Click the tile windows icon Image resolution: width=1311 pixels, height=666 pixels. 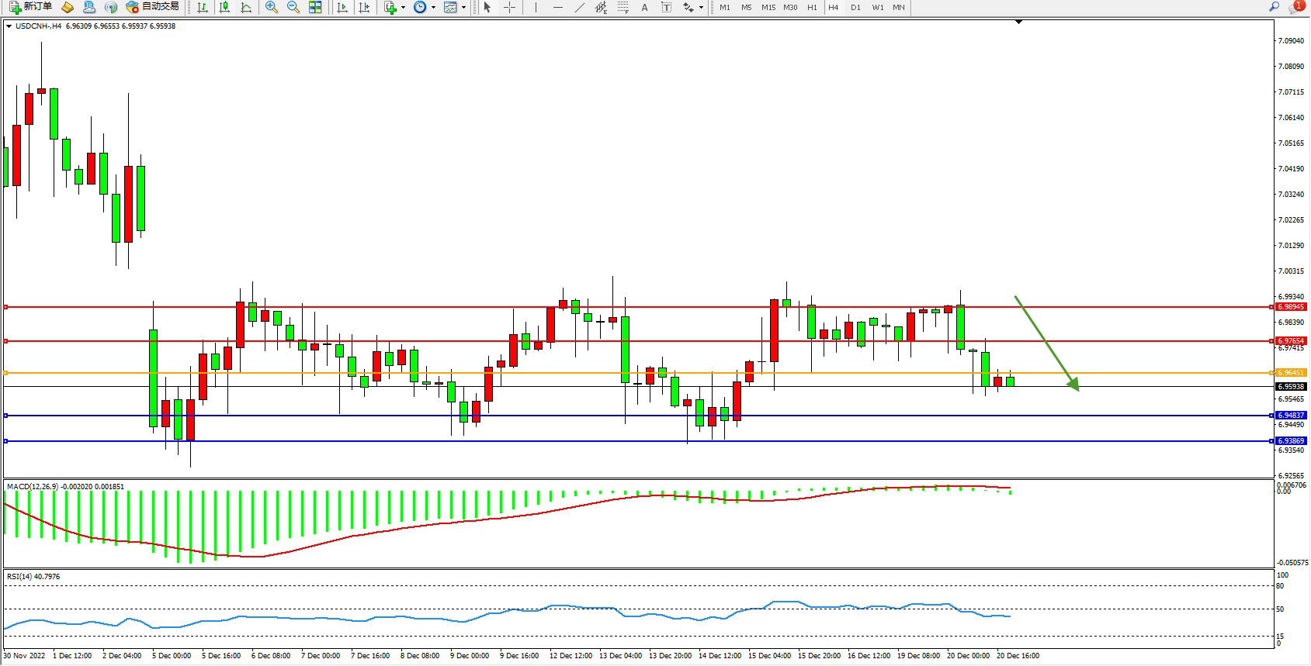315,7
